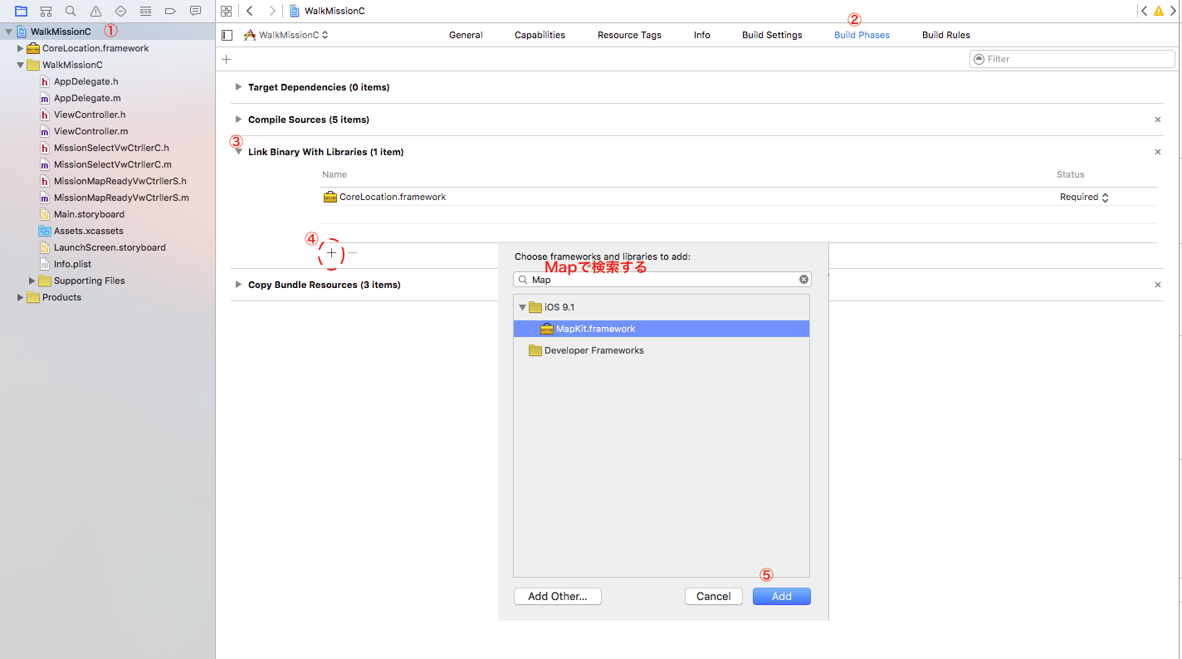Screen dimensions: 1182x659
Task: Delete the Link Binary With Libraries phase x
Action: tap(1158, 152)
